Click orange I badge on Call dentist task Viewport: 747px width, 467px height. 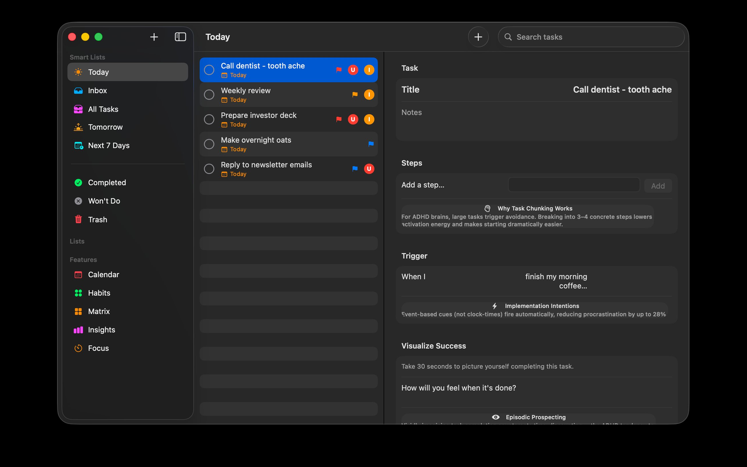point(369,70)
